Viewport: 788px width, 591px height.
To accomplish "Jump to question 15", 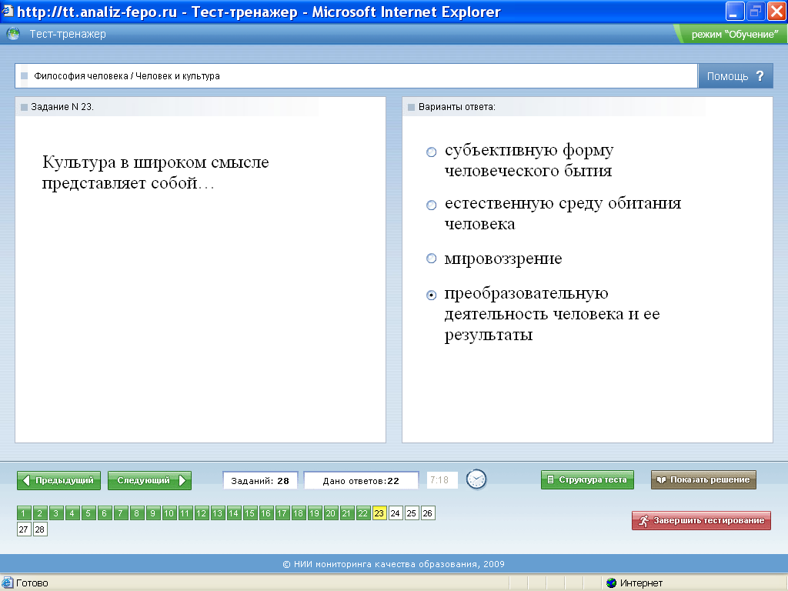I will (250, 513).
